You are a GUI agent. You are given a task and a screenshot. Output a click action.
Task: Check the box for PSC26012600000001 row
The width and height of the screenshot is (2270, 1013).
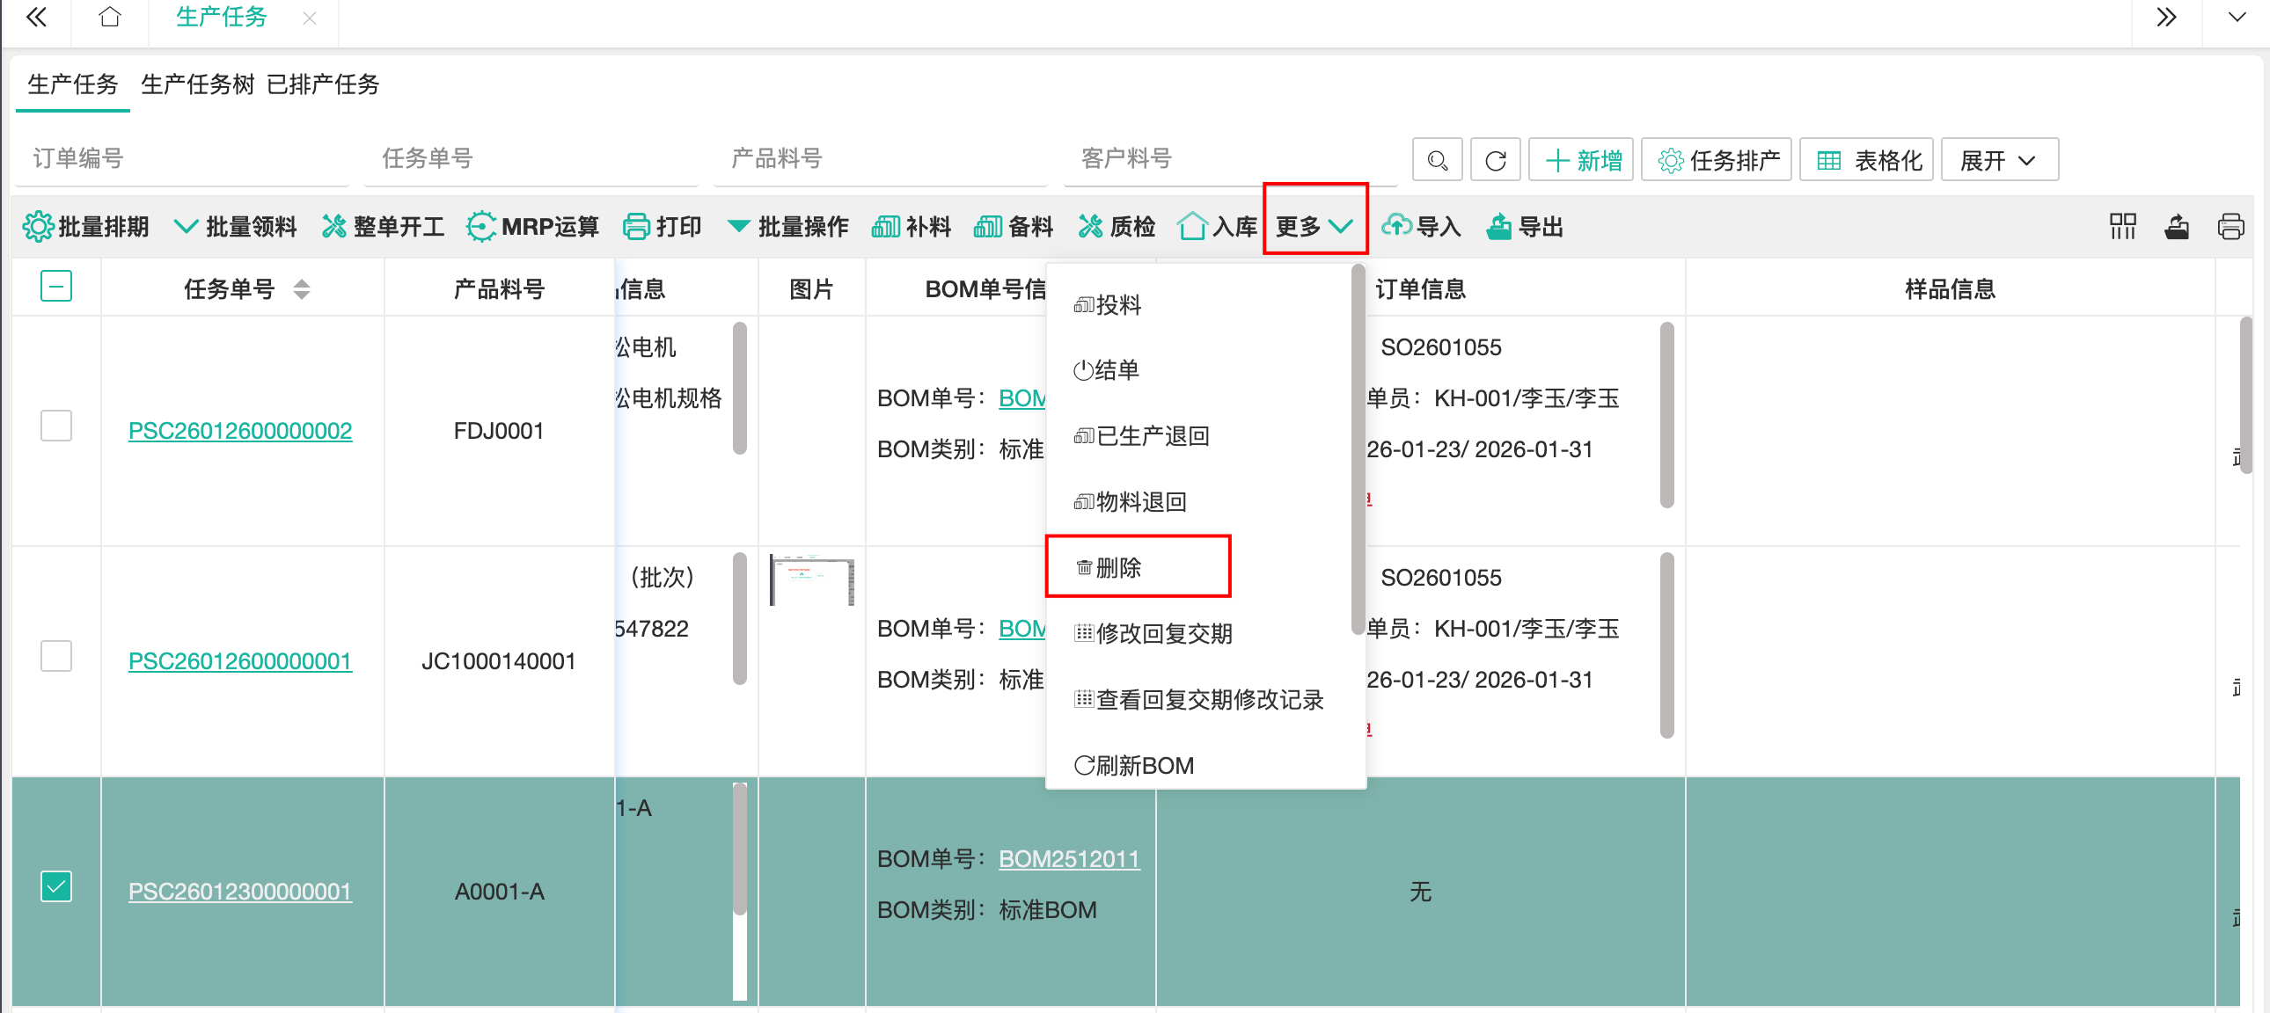pyautogui.click(x=56, y=656)
